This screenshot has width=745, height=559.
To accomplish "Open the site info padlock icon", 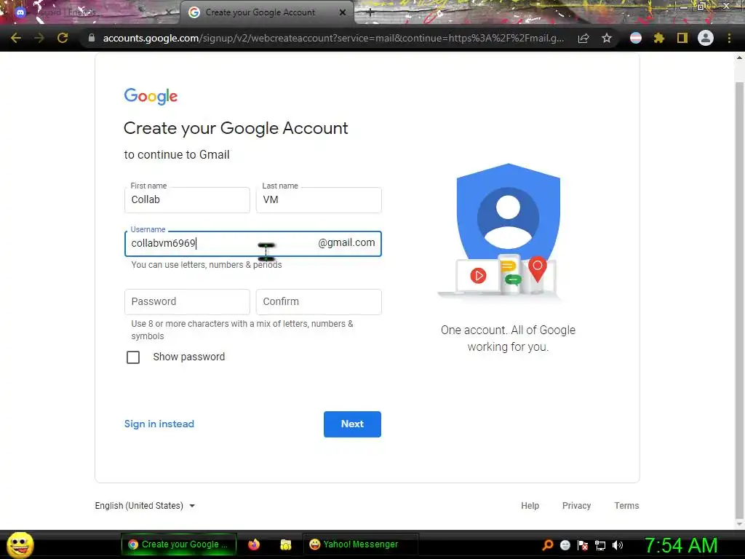I will pos(91,38).
